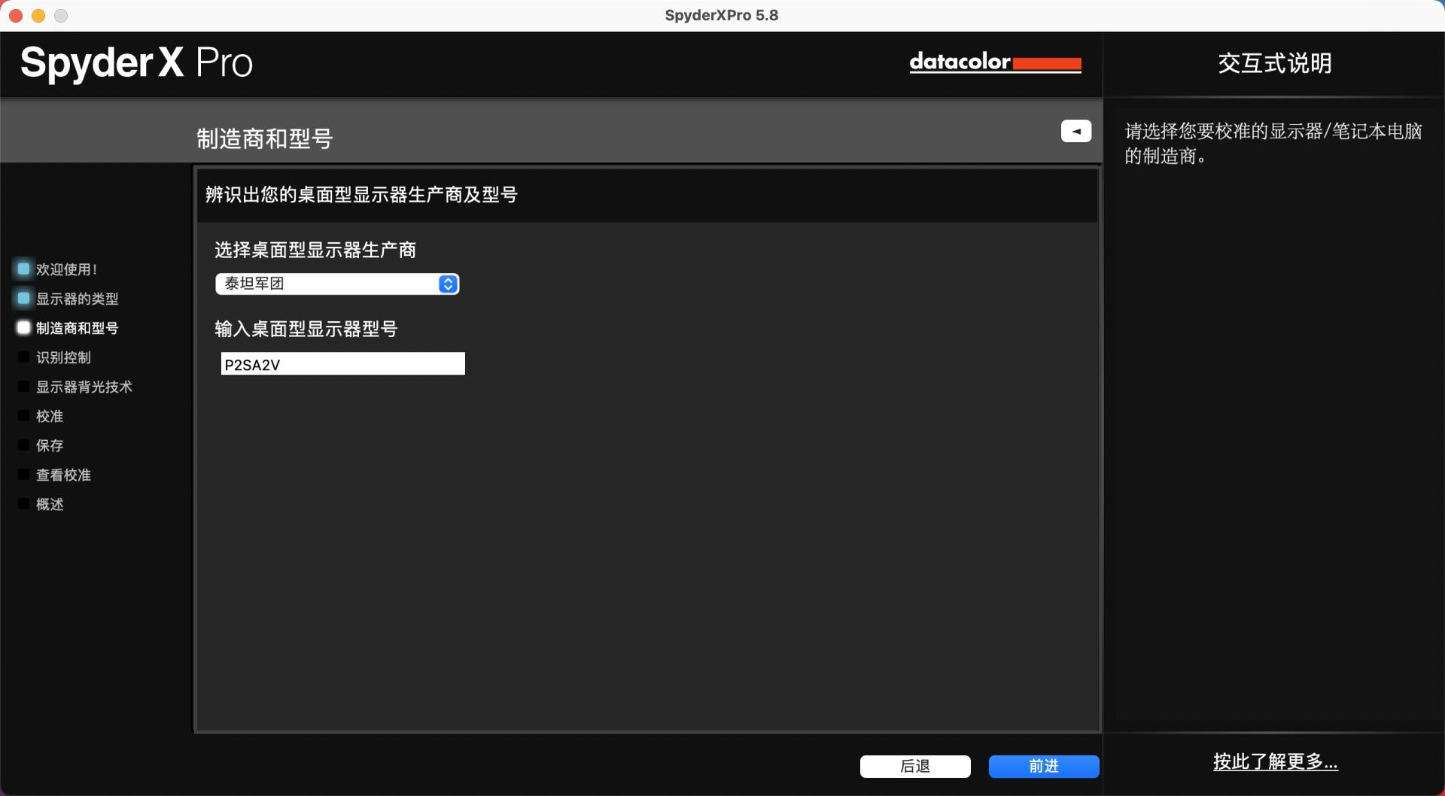Viewport: 1445px width, 796px height.
Task: Click the datacolor logo
Action: click(995, 62)
